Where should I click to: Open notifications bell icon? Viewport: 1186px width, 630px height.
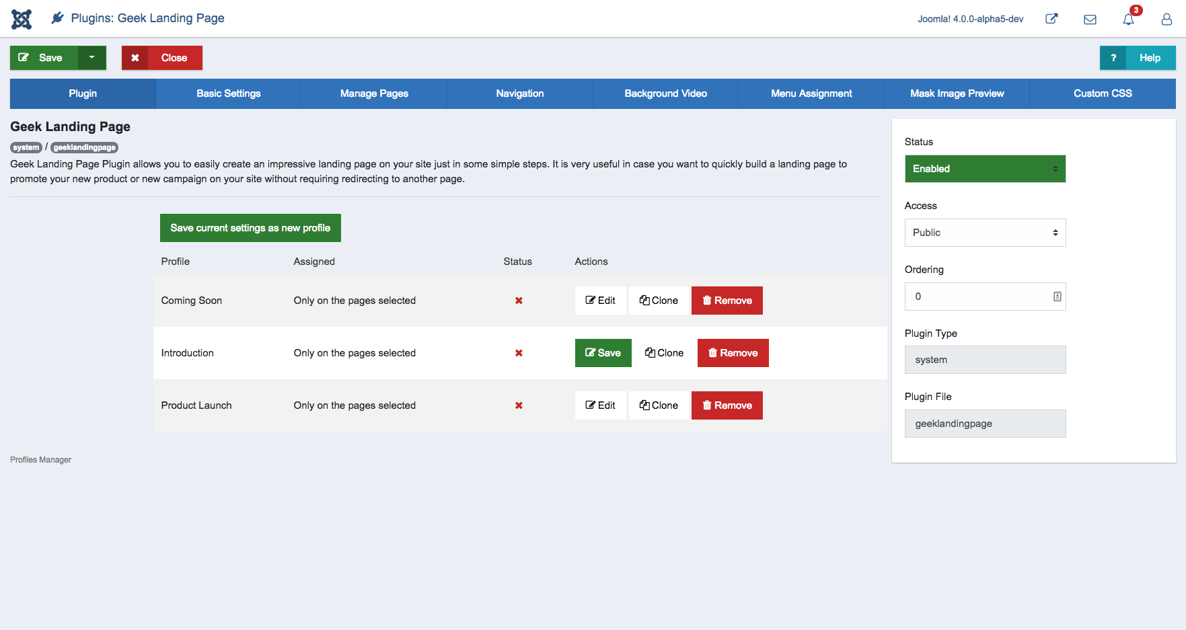[1128, 19]
